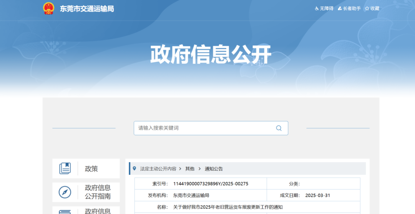Click the 政策 book icon
The image size is (415, 214).
coord(65,168)
